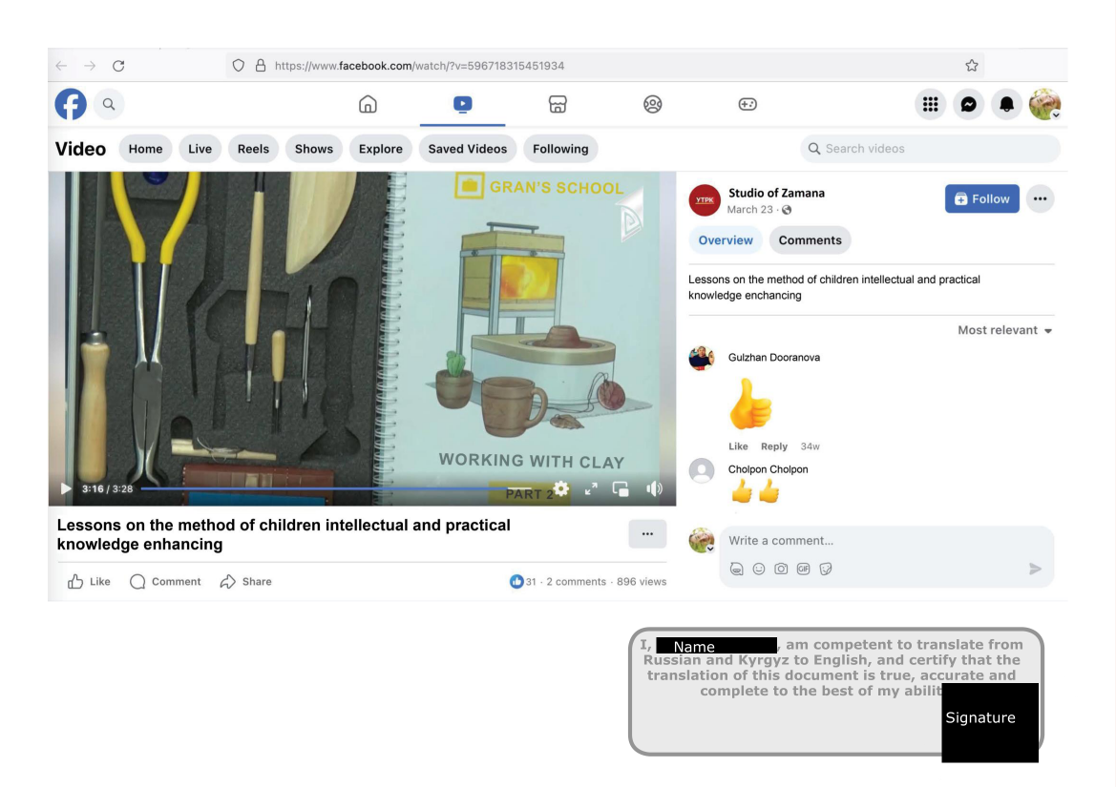Insert a GIF in comment
The width and height of the screenshot is (1116, 788).
(804, 569)
